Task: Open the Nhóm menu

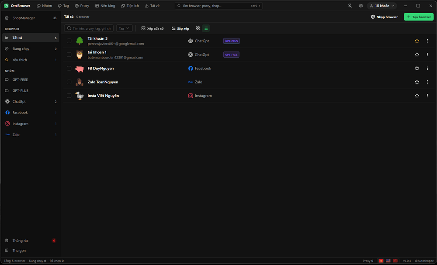Action: (44, 6)
